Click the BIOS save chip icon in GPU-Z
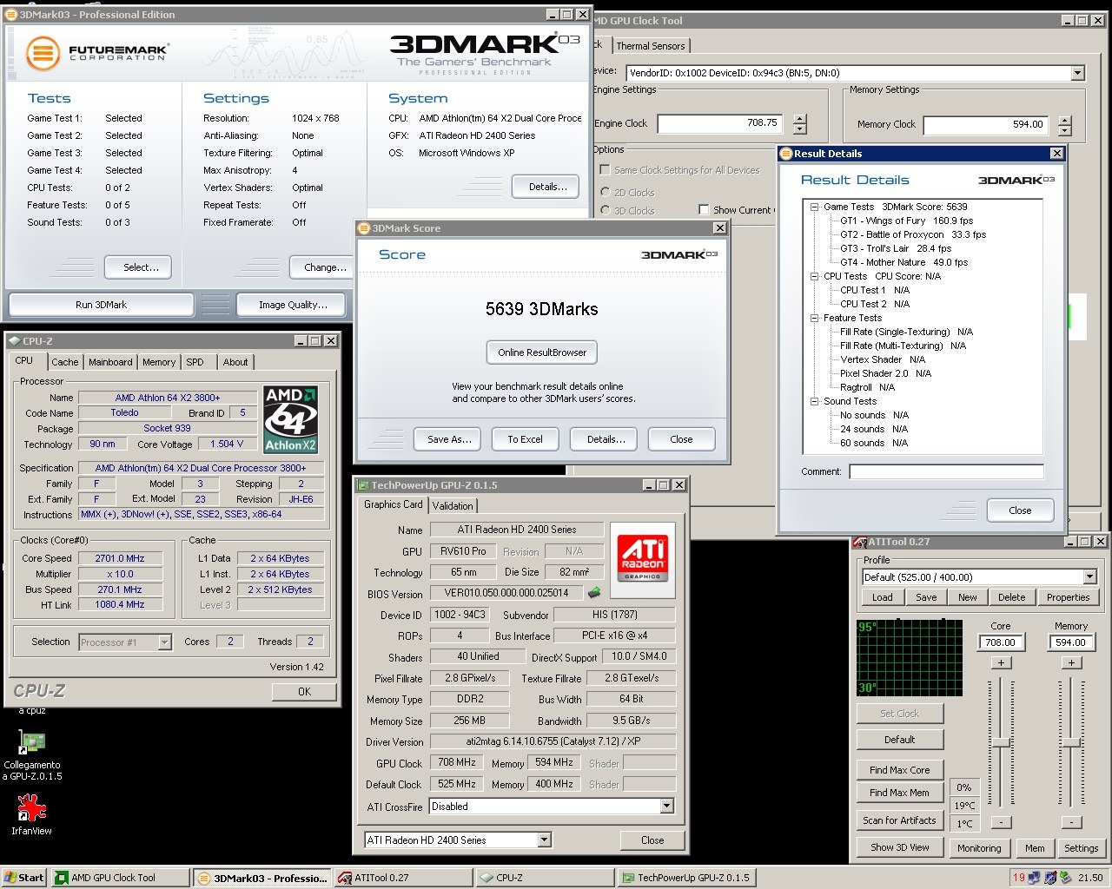This screenshot has height=889, width=1112. 594,593
